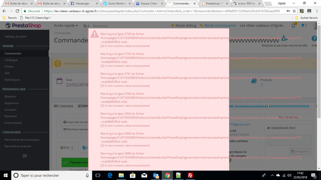Switch to the Prestashop 1.7 browser tab

[x=214, y=4]
